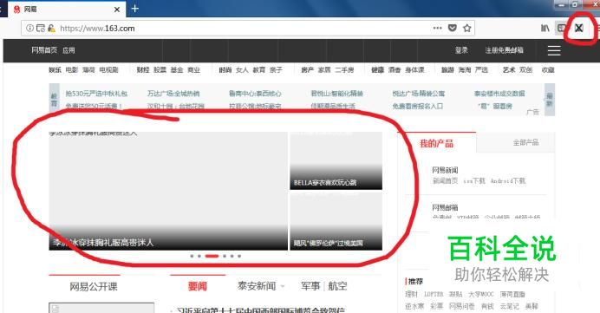The height and width of the screenshot is (313, 600).
Task: Bookmark this page with the star icon
Action: click(466, 28)
